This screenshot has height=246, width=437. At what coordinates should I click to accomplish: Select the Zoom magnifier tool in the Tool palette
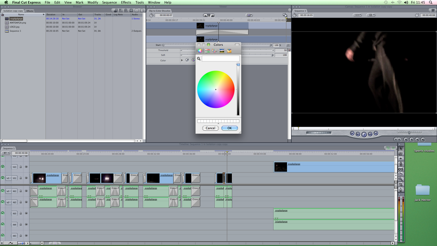click(401, 179)
